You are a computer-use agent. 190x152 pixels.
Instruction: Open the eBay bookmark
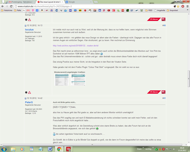(x=47, y=10)
